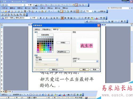Open the Draw menu dropdown

pyautogui.click(x=5, y=95)
